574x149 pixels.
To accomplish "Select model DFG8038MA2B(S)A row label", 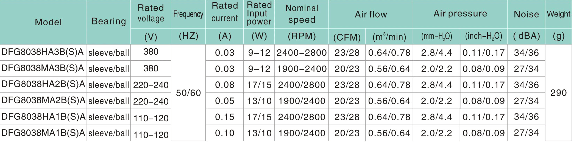I will [x=43, y=100].
